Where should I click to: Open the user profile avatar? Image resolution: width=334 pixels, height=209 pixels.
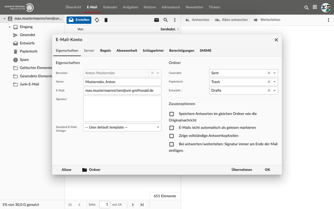click(325, 8)
